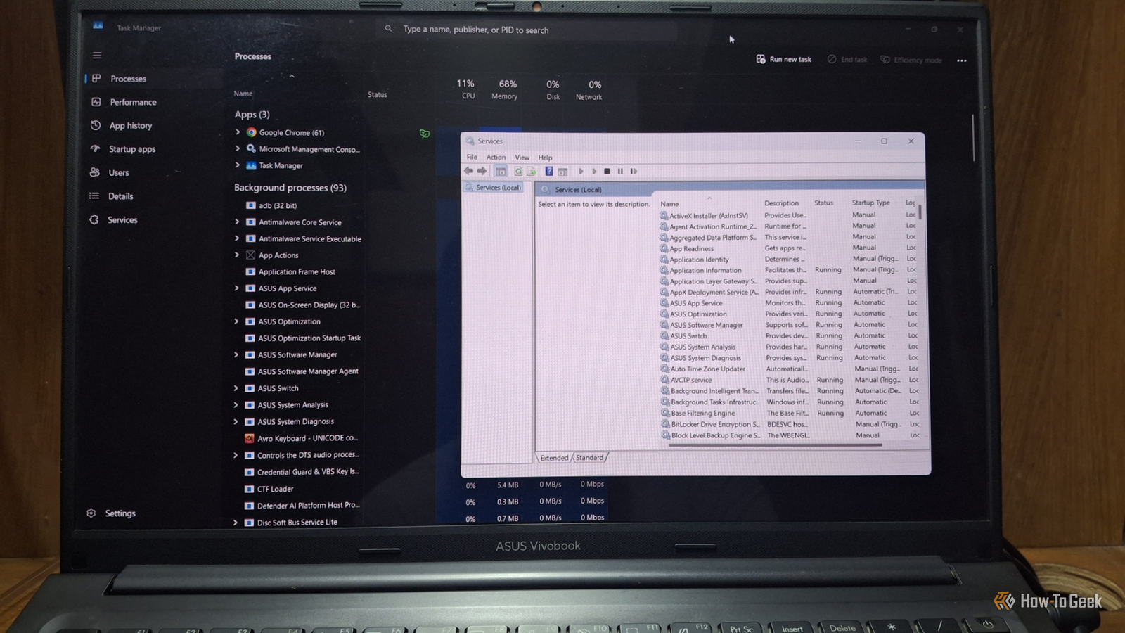
Task: Click the Forward arrow in Services toolbar
Action: click(x=482, y=171)
